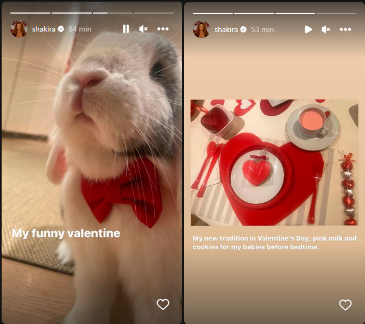Screen dimensions: 365x324
Task: Jump to first progress segment, left story
Action: [30, 13]
